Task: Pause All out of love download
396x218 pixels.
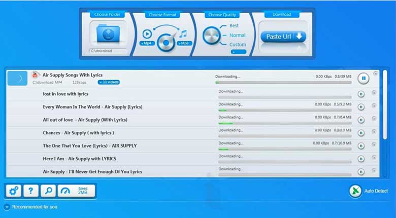Action: point(361,120)
